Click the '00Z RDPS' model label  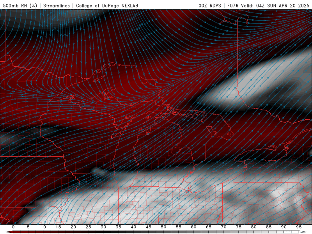[210, 6]
